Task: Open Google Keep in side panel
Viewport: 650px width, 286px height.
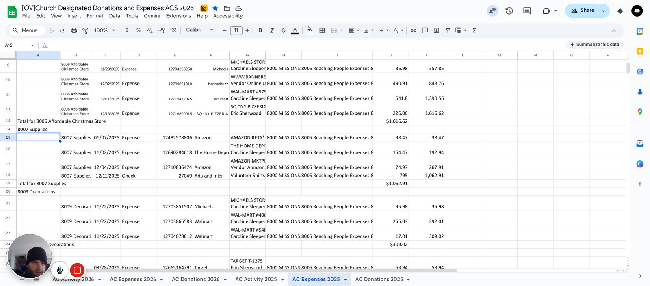Action: pyautogui.click(x=640, y=51)
